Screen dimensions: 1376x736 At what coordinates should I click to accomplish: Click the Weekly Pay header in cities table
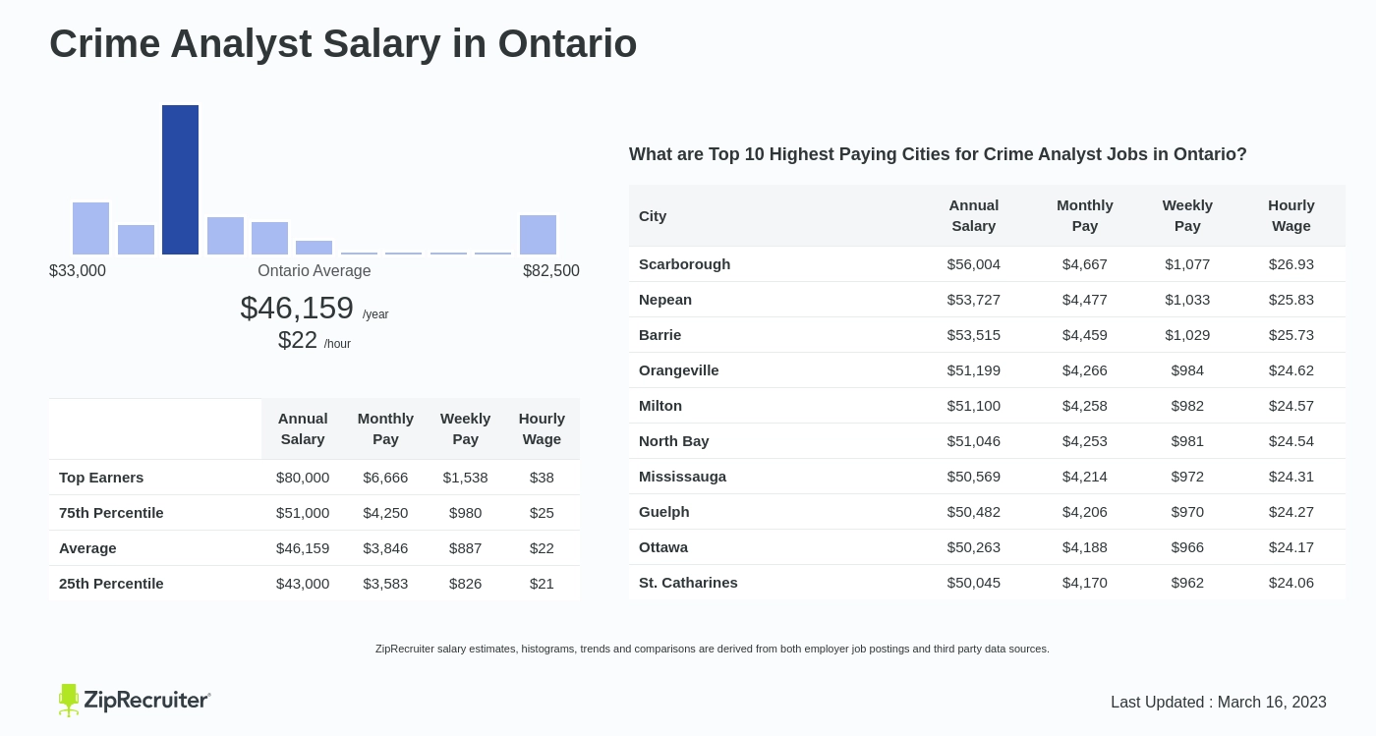(1187, 215)
